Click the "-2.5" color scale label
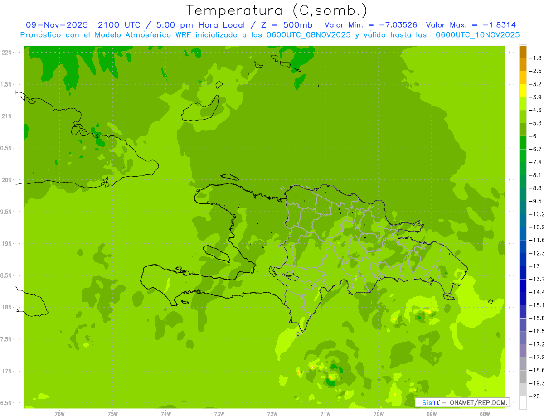544x420 pixels. (x=535, y=71)
